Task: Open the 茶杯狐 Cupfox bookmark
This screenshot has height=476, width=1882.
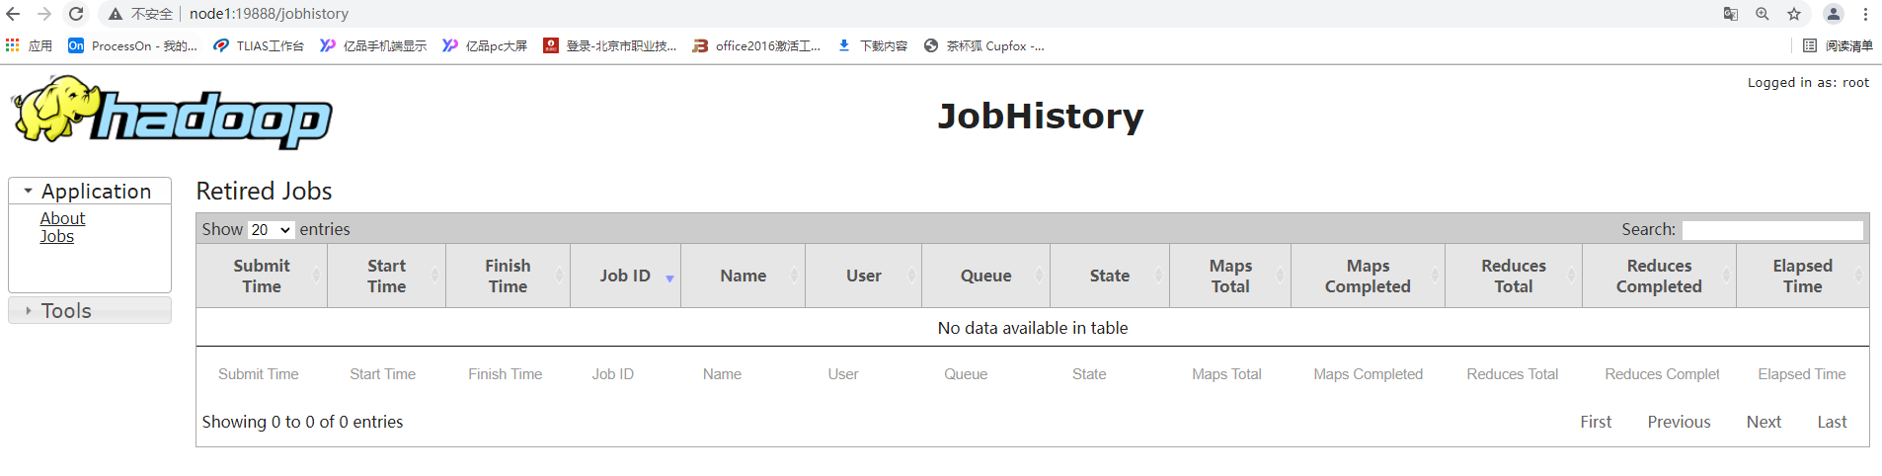Action: coord(984,45)
